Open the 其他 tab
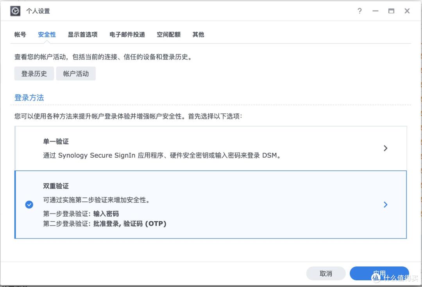 point(198,34)
